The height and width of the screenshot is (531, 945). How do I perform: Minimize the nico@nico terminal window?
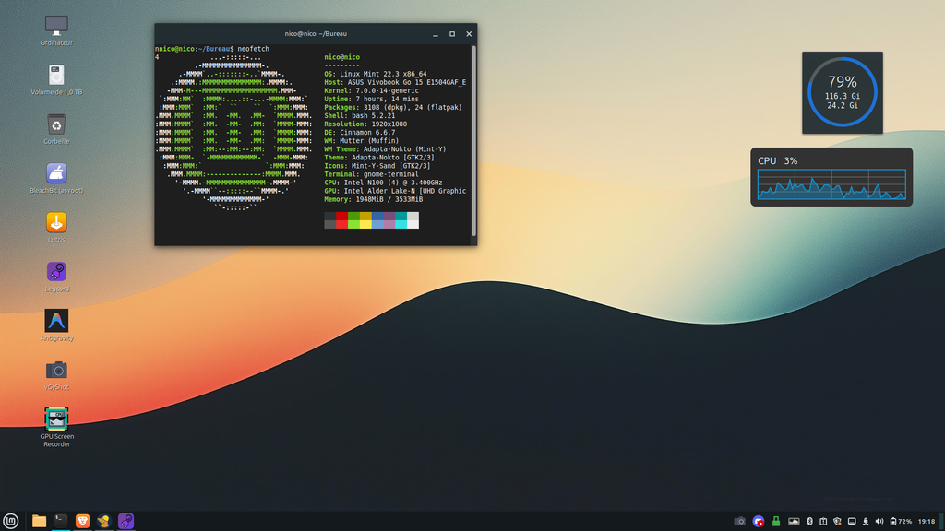click(x=436, y=34)
